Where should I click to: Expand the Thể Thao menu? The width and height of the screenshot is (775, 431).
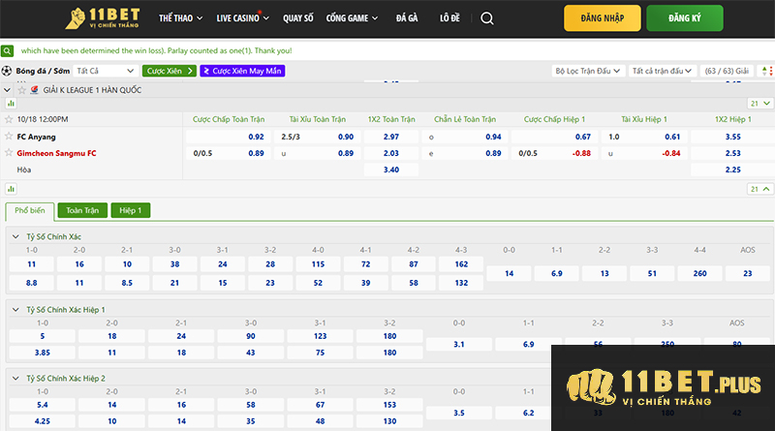[x=179, y=18]
